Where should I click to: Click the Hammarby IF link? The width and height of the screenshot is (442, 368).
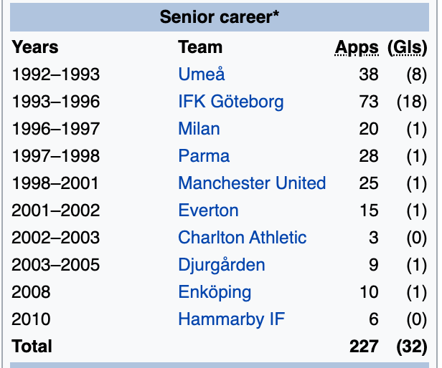231,319
